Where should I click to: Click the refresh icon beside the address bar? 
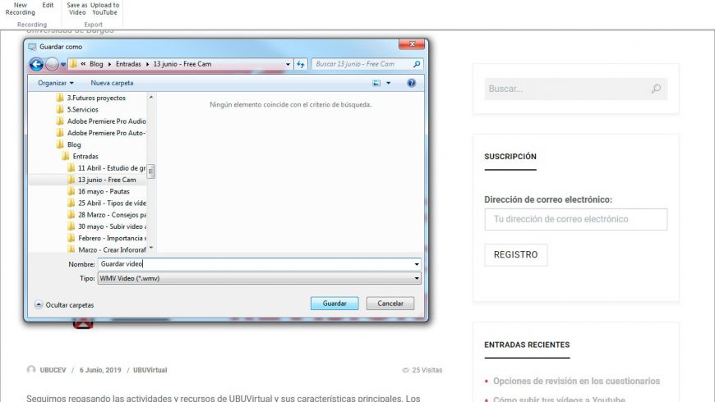pyautogui.click(x=301, y=64)
